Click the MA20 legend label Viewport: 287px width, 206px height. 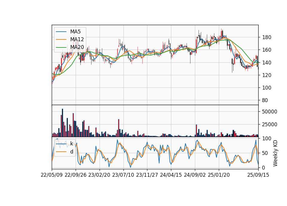(77, 47)
